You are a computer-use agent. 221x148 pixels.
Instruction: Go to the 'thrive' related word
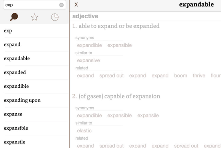(x=199, y=76)
